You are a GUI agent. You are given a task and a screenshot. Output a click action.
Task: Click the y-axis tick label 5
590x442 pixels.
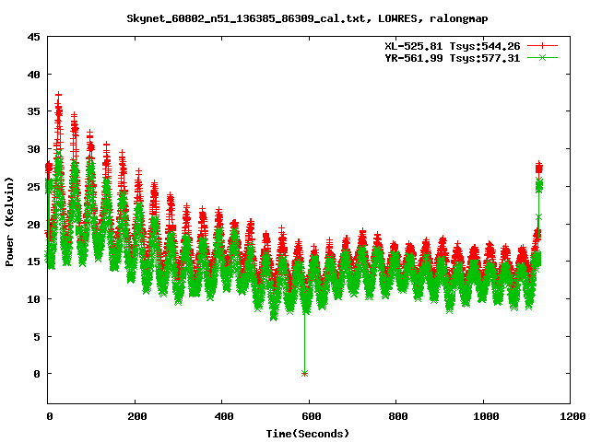(37, 336)
